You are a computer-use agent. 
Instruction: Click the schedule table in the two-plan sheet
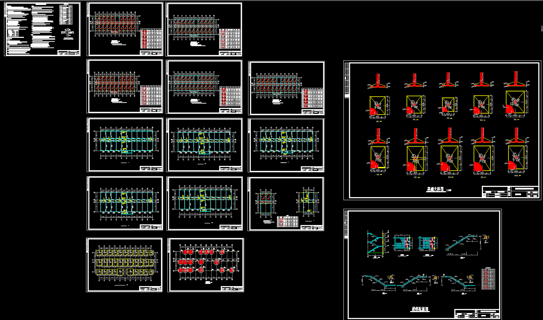point(288,221)
